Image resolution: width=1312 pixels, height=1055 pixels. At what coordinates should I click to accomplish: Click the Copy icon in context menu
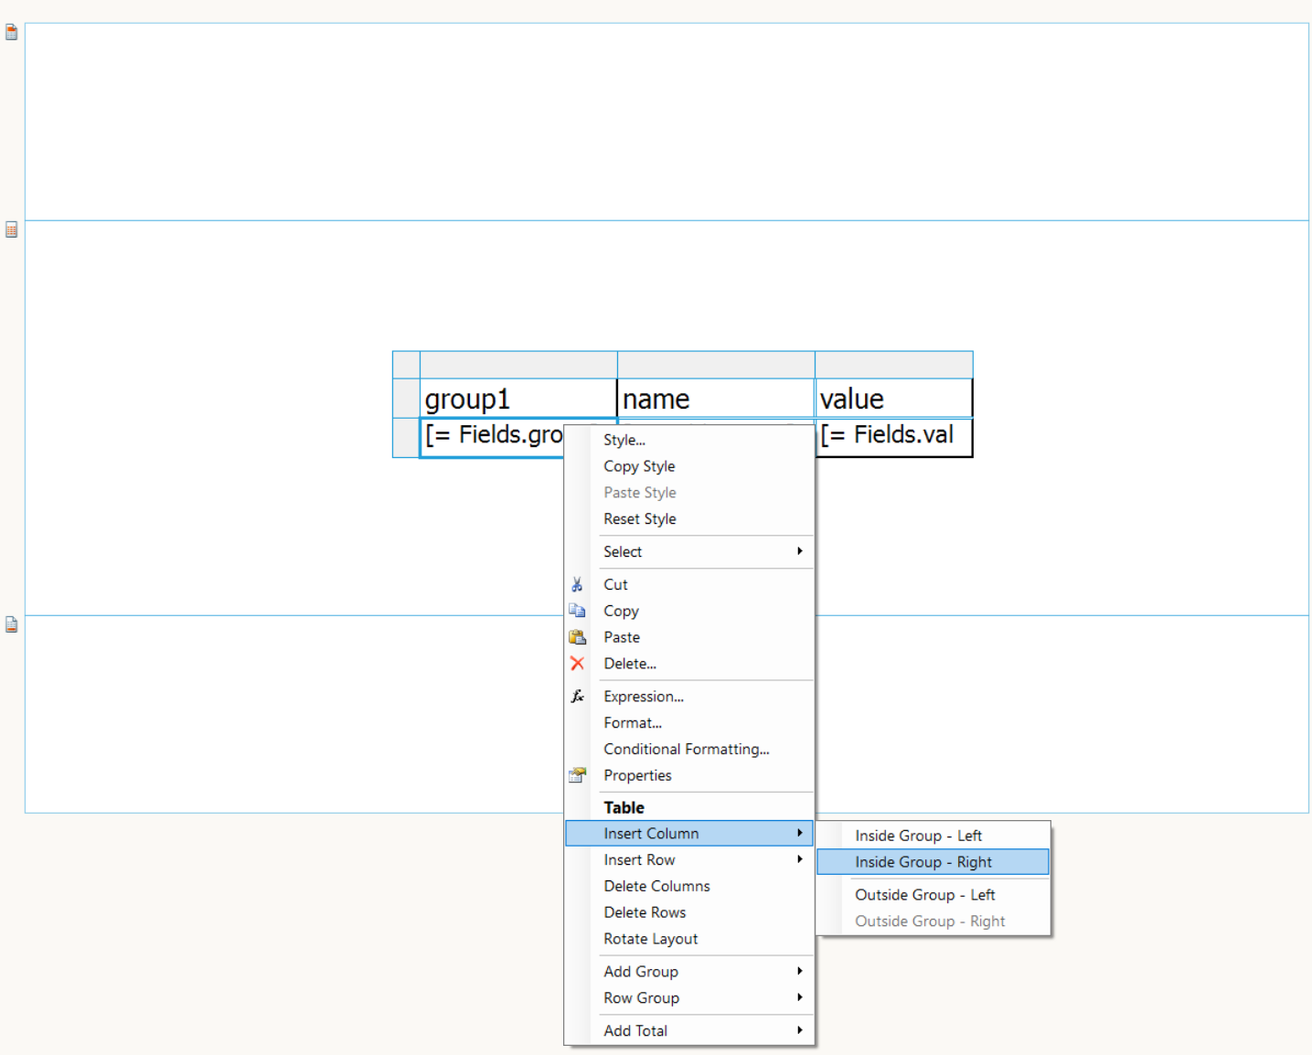click(577, 611)
